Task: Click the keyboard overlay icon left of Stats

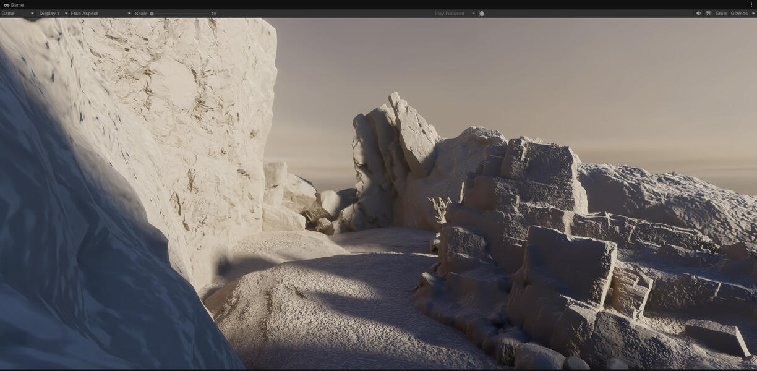Action: click(x=709, y=13)
